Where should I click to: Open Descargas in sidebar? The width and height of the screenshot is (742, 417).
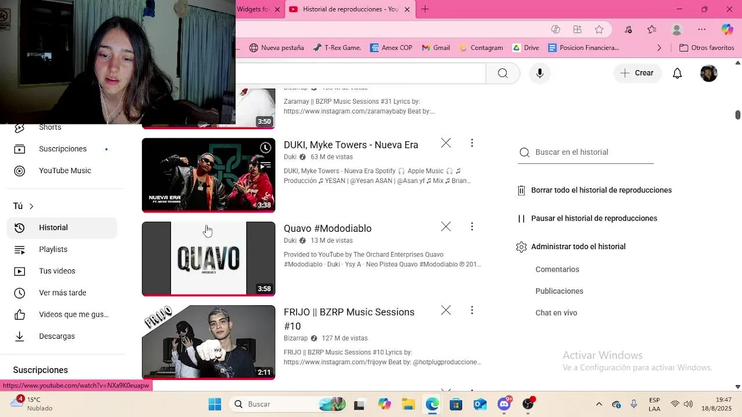(62, 336)
